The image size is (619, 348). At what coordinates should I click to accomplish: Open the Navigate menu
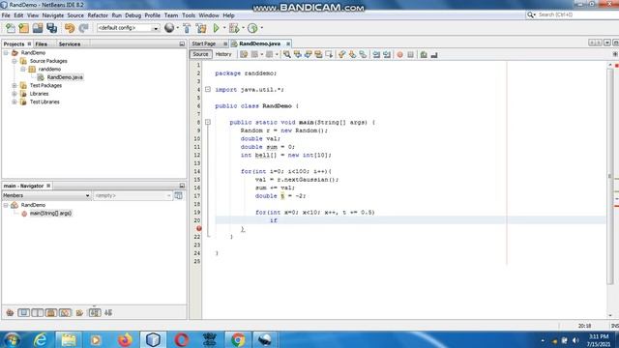point(53,15)
